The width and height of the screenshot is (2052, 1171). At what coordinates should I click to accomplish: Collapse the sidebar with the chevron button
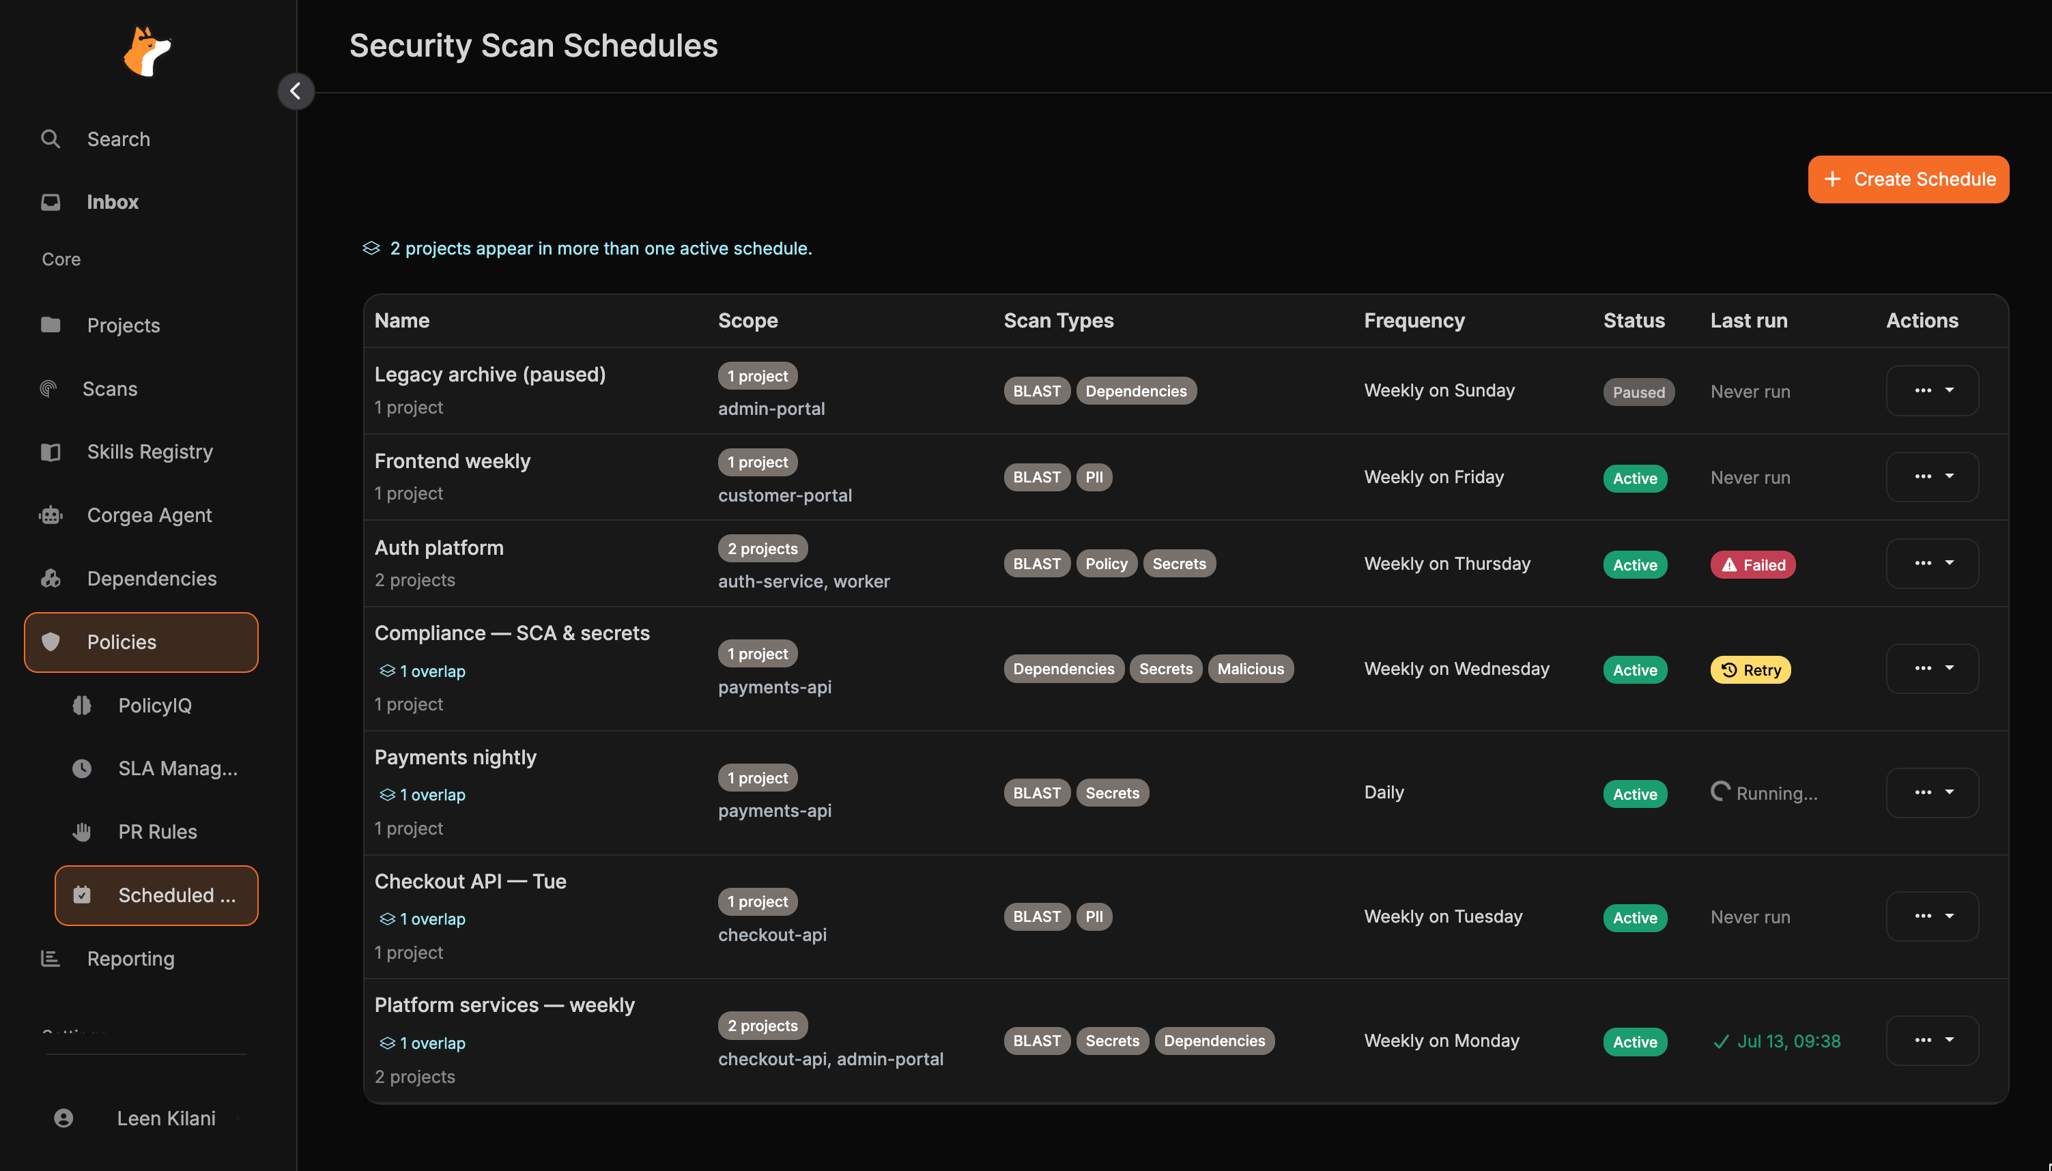295,91
